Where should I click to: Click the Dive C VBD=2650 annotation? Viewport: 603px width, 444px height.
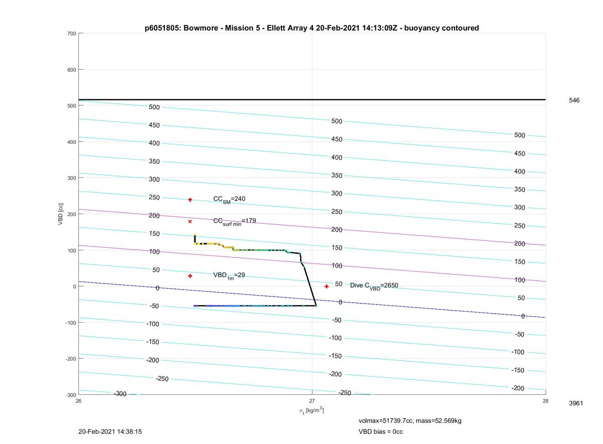[374, 286]
